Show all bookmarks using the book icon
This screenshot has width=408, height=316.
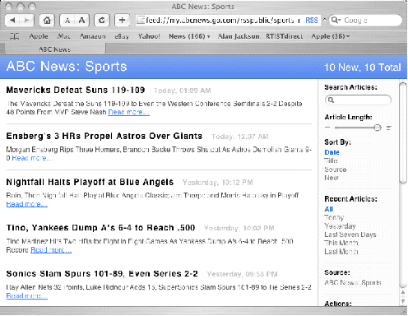pos(15,36)
